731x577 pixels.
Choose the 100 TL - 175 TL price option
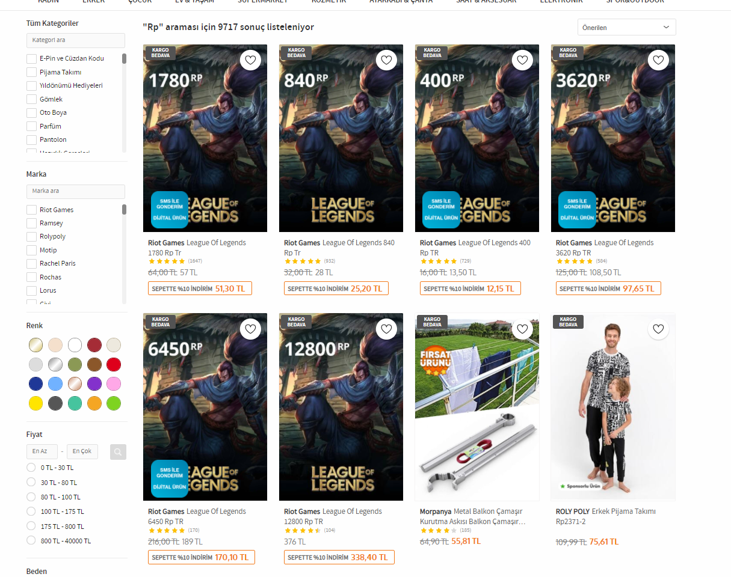point(31,511)
